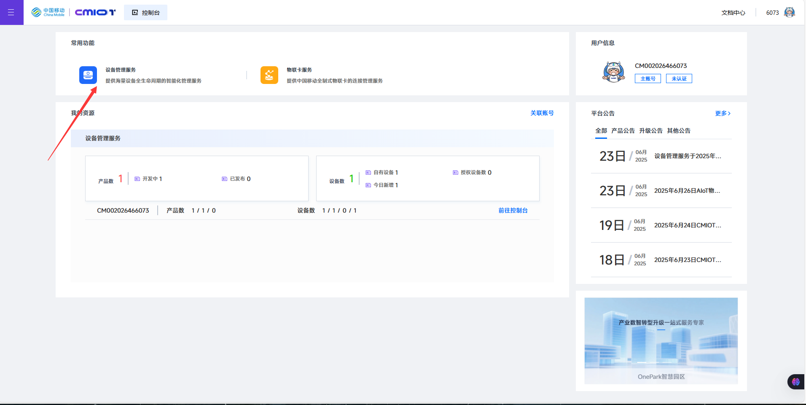Open 文档中心 from the top bar
806x405 pixels.
[733, 13]
